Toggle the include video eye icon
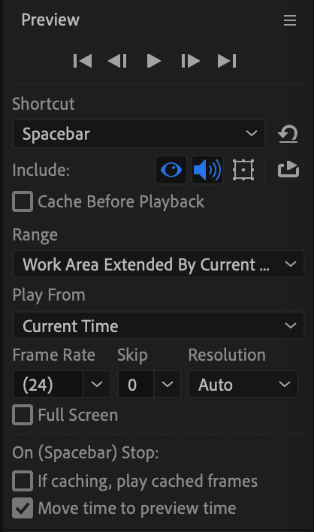 (171, 170)
